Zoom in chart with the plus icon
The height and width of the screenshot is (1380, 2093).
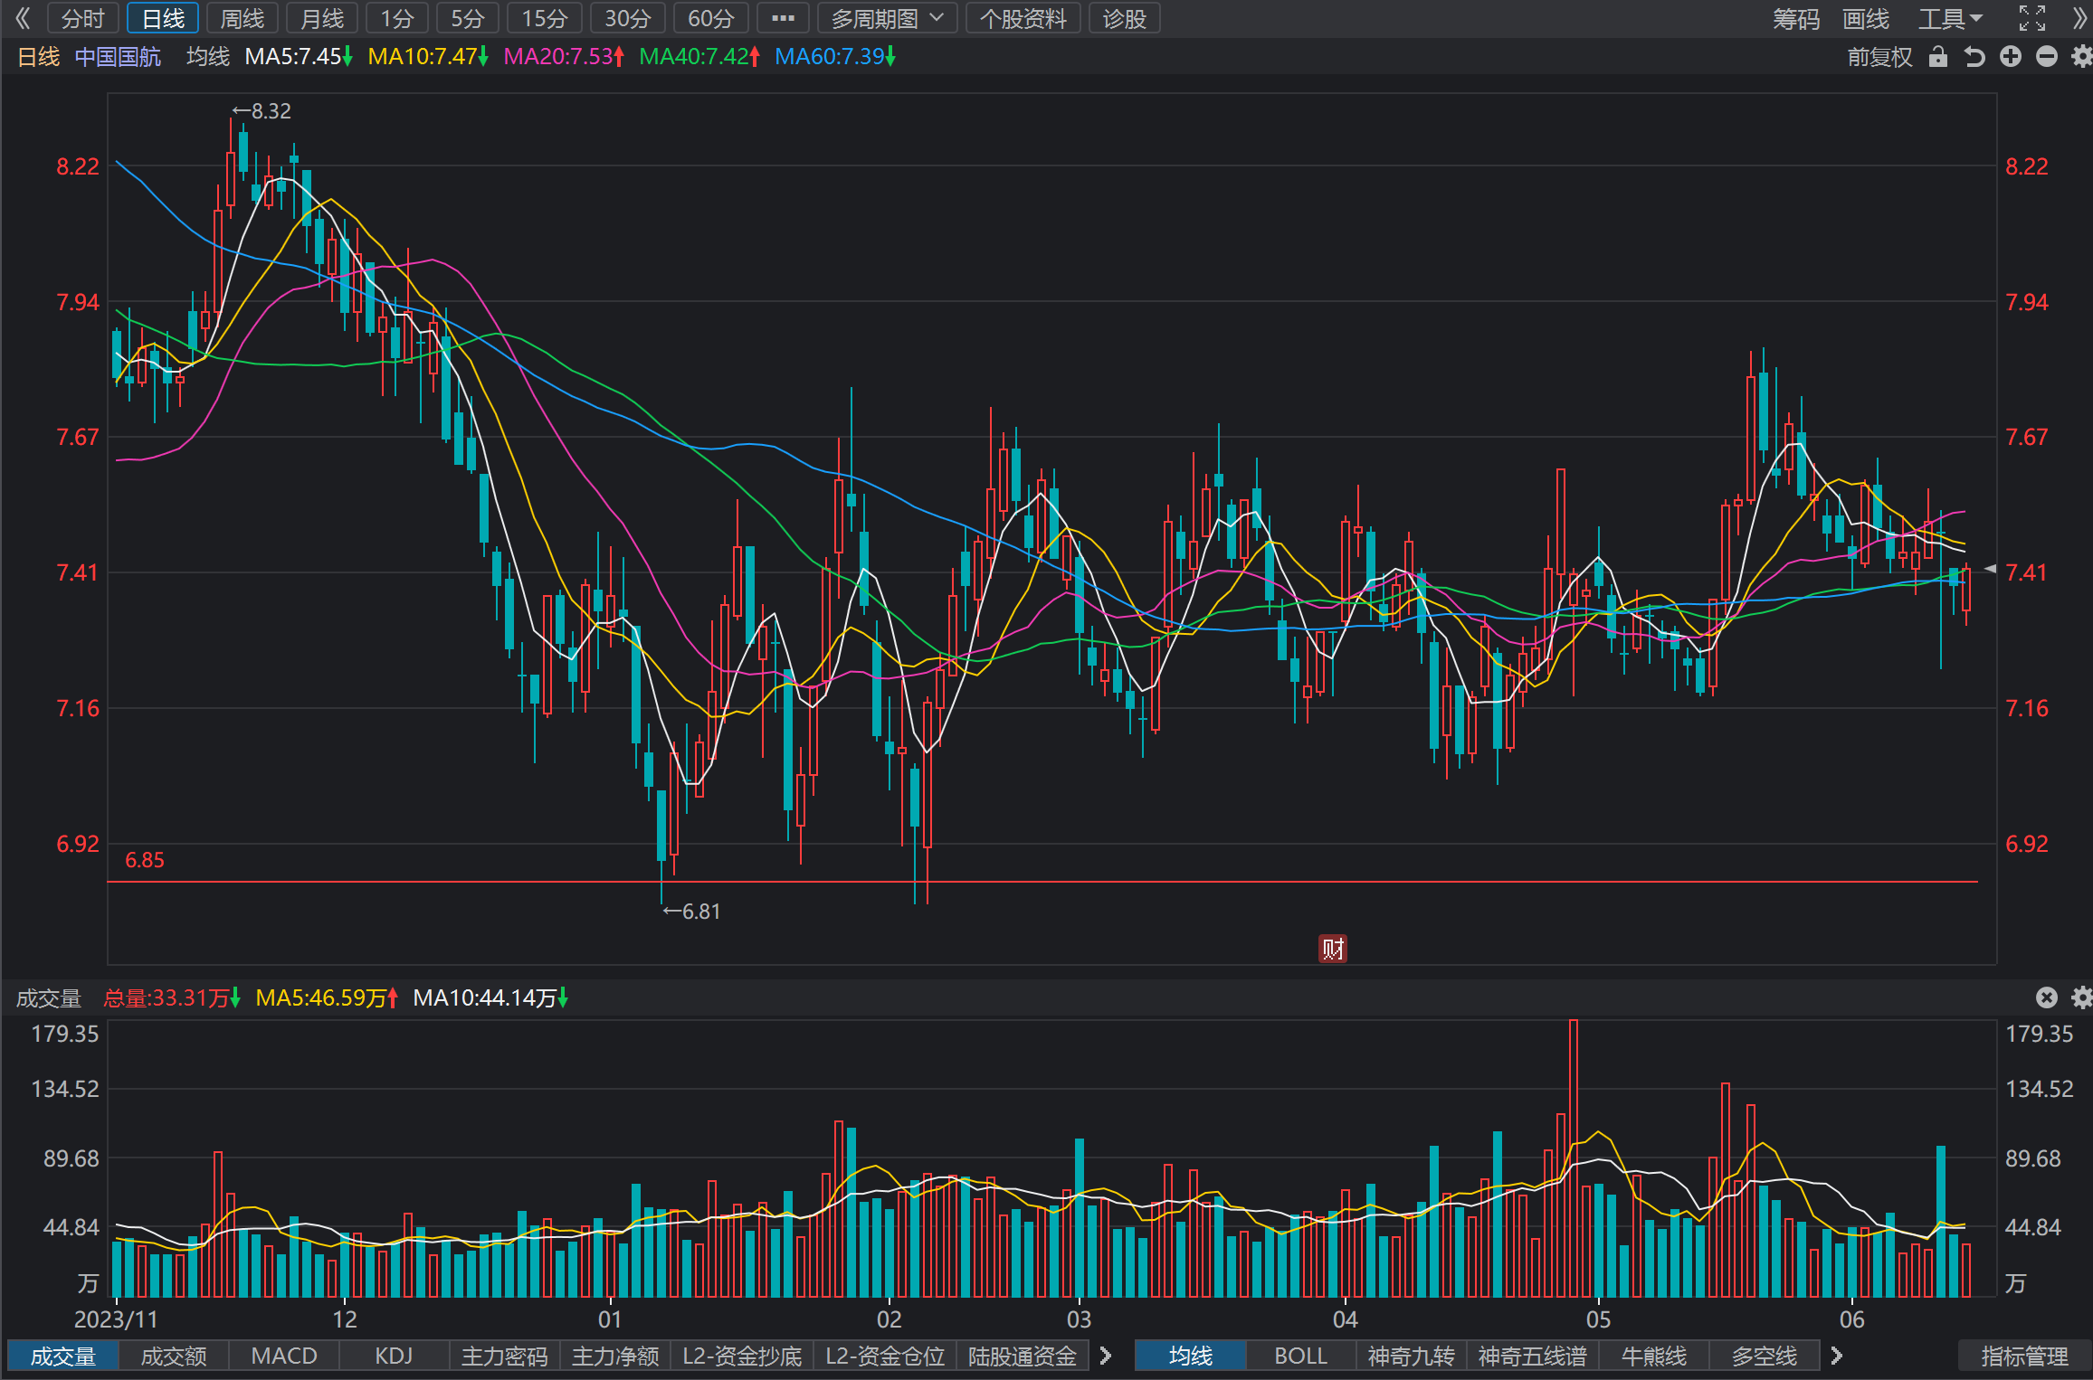(2011, 57)
